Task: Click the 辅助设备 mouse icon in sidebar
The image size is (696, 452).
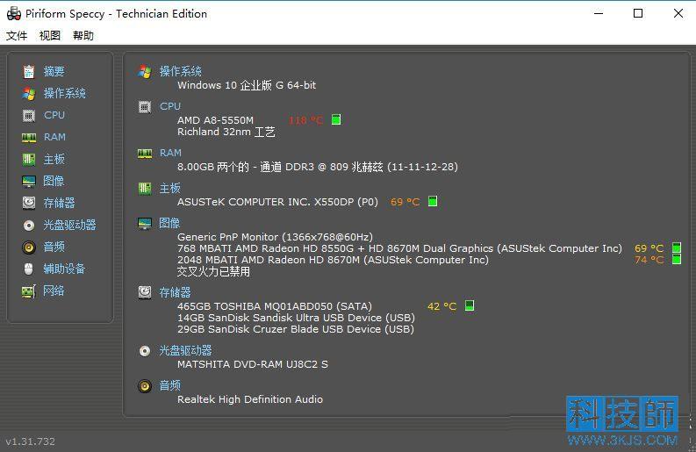Action: pos(29,269)
